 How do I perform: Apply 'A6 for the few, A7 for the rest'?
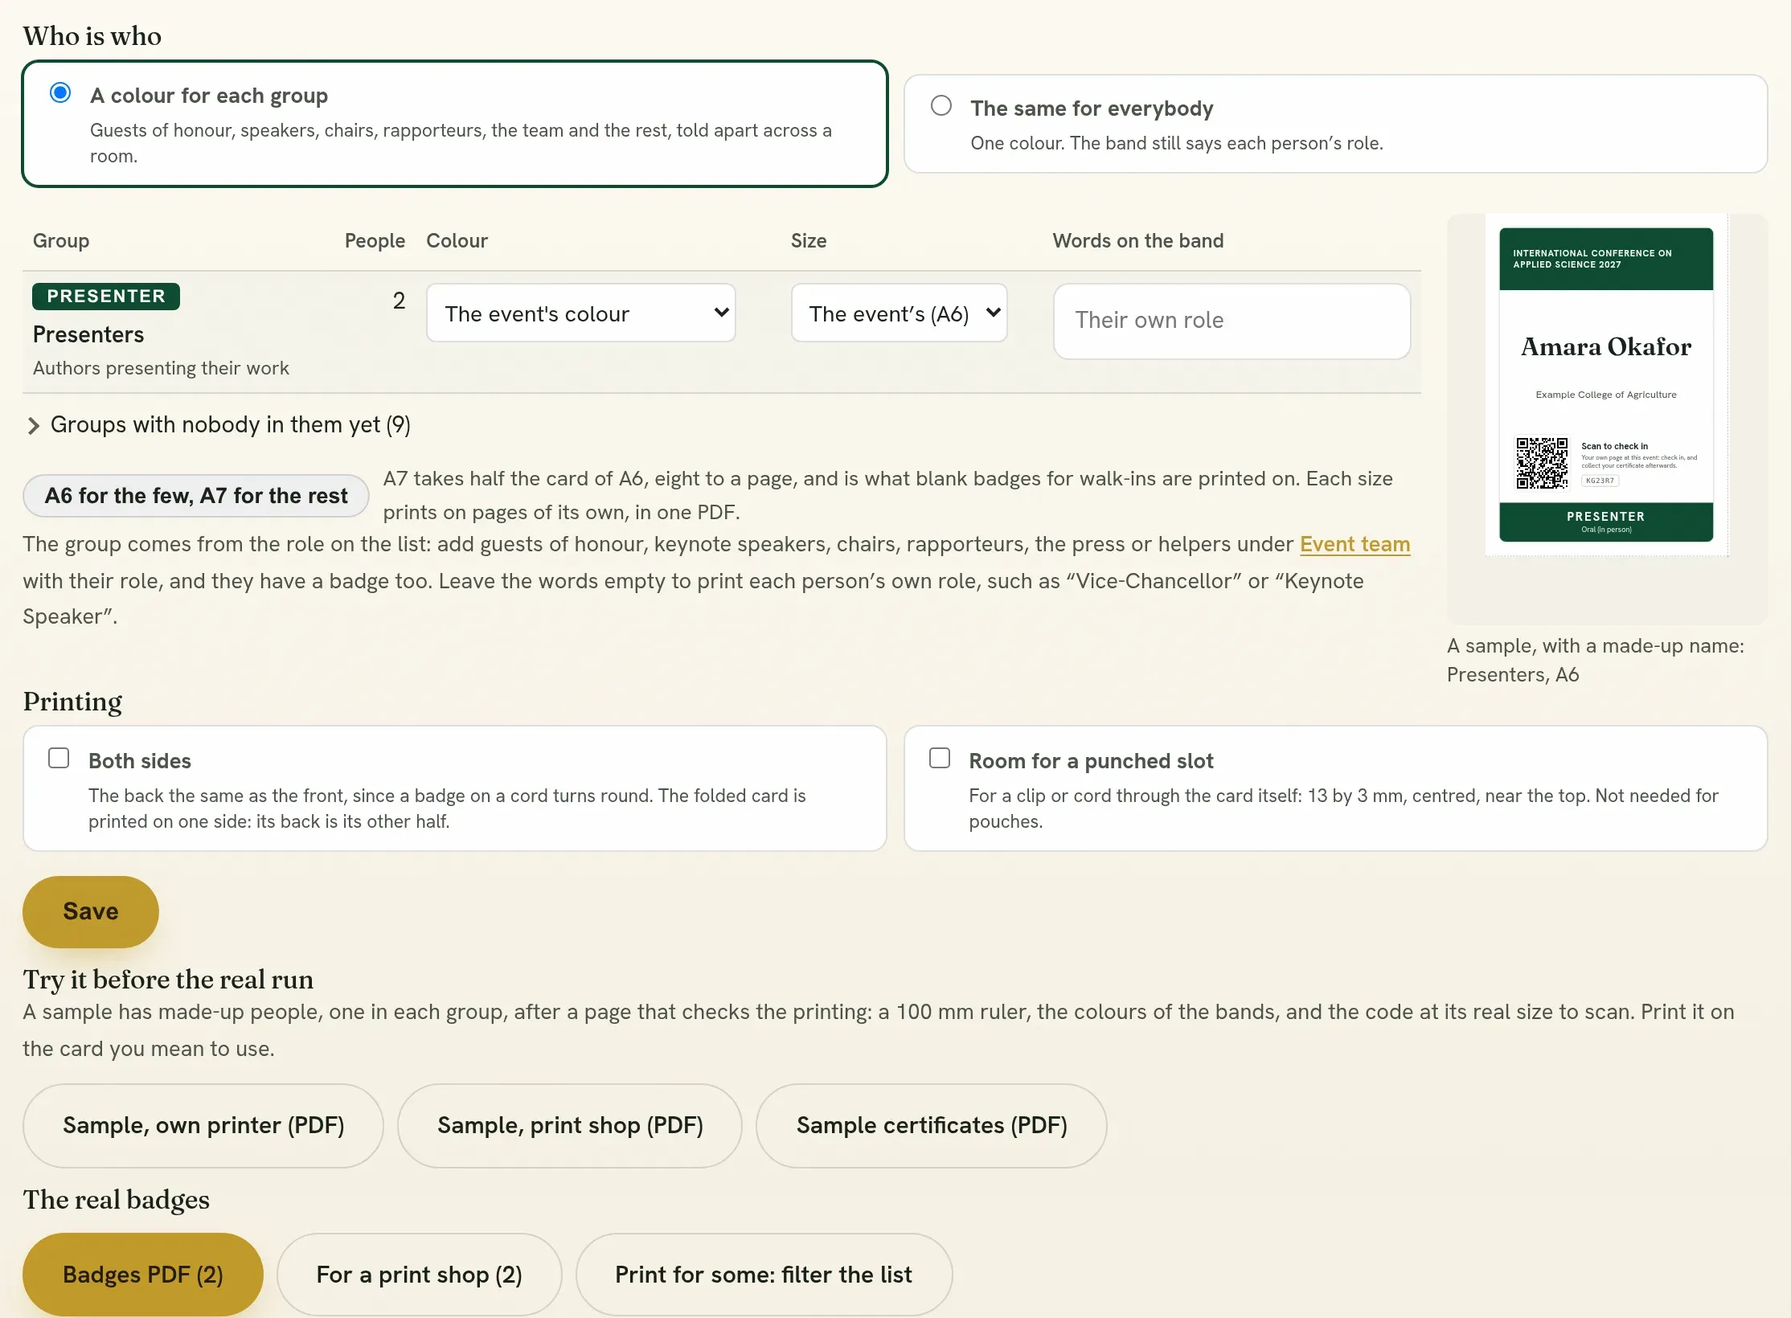[196, 496]
